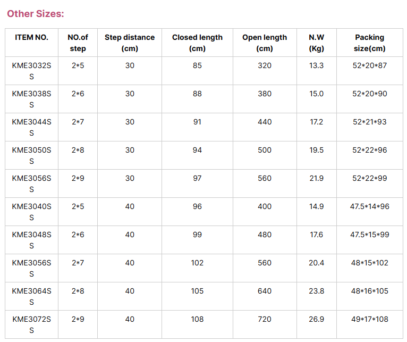Click the 'ITEM NO.' column header
The height and width of the screenshot is (342, 407).
[x=31, y=37]
